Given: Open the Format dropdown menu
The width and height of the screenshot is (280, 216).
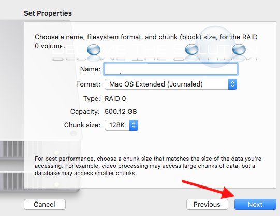Looking at the screenshot, I should pos(171,84).
